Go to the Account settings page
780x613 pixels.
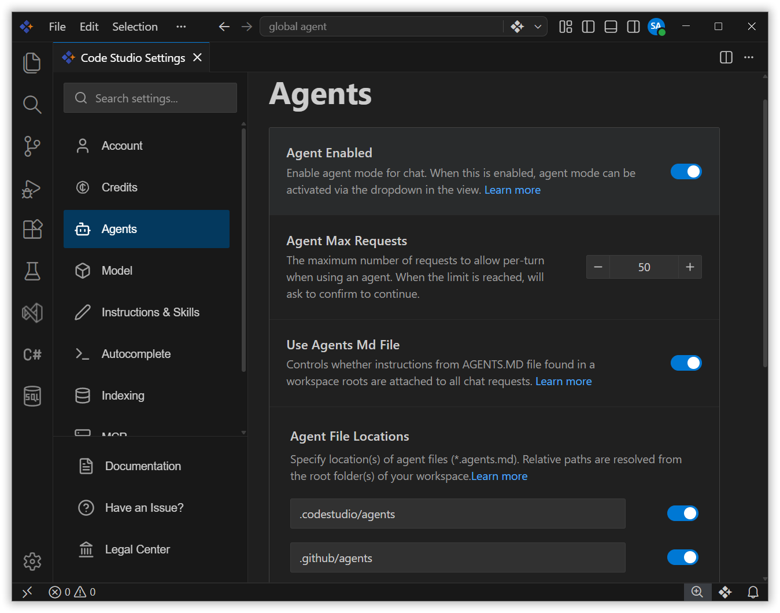[146, 146]
